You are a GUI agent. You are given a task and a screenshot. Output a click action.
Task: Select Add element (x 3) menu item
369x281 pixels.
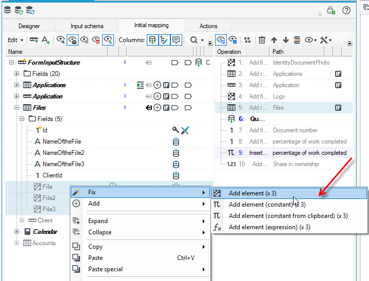pyautogui.click(x=289, y=193)
